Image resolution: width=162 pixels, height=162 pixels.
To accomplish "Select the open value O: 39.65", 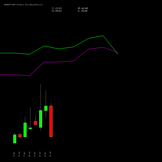I will (57, 11).
